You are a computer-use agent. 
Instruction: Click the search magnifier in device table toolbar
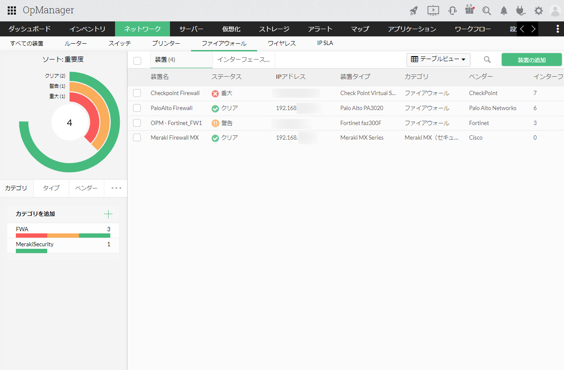tap(487, 60)
